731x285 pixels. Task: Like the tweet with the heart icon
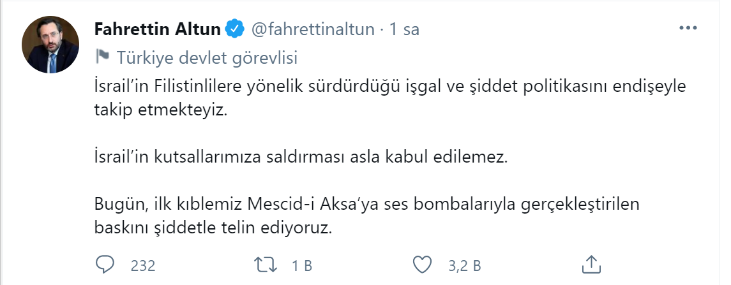421,264
